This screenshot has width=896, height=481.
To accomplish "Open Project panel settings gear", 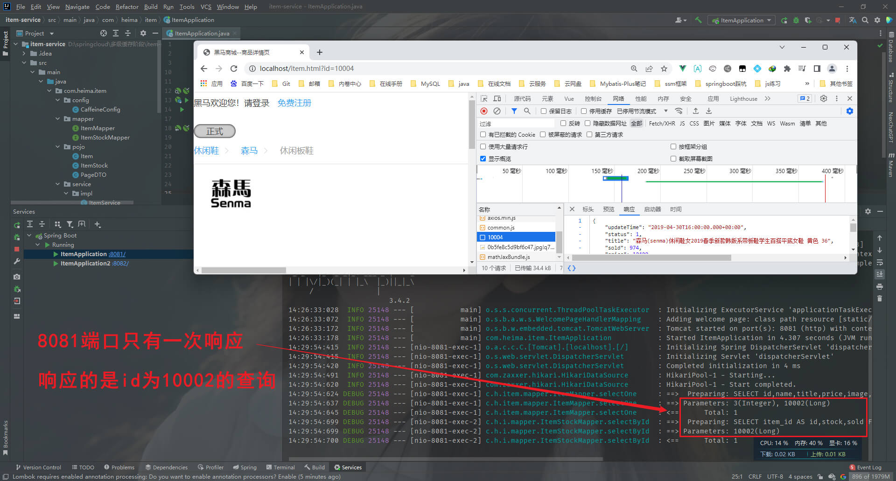I will tap(143, 33).
